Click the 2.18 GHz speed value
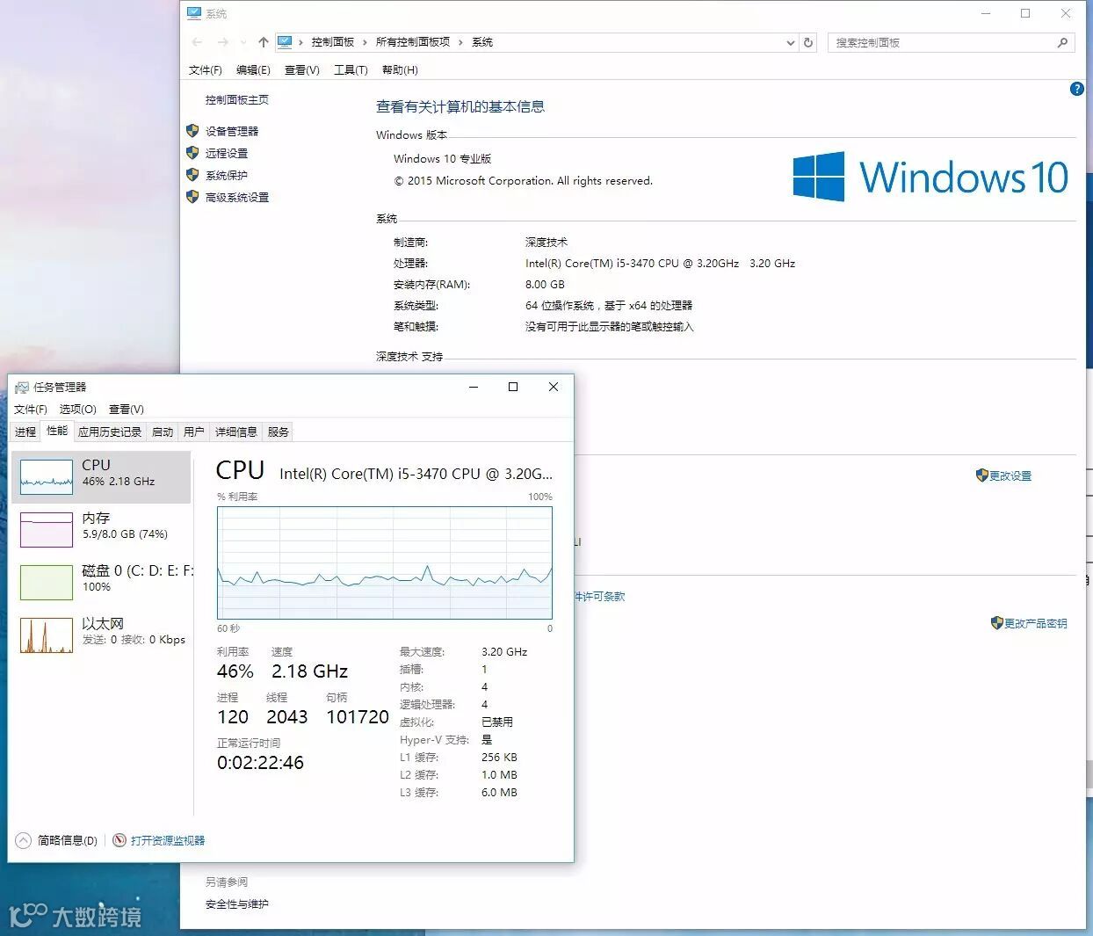 point(309,671)
